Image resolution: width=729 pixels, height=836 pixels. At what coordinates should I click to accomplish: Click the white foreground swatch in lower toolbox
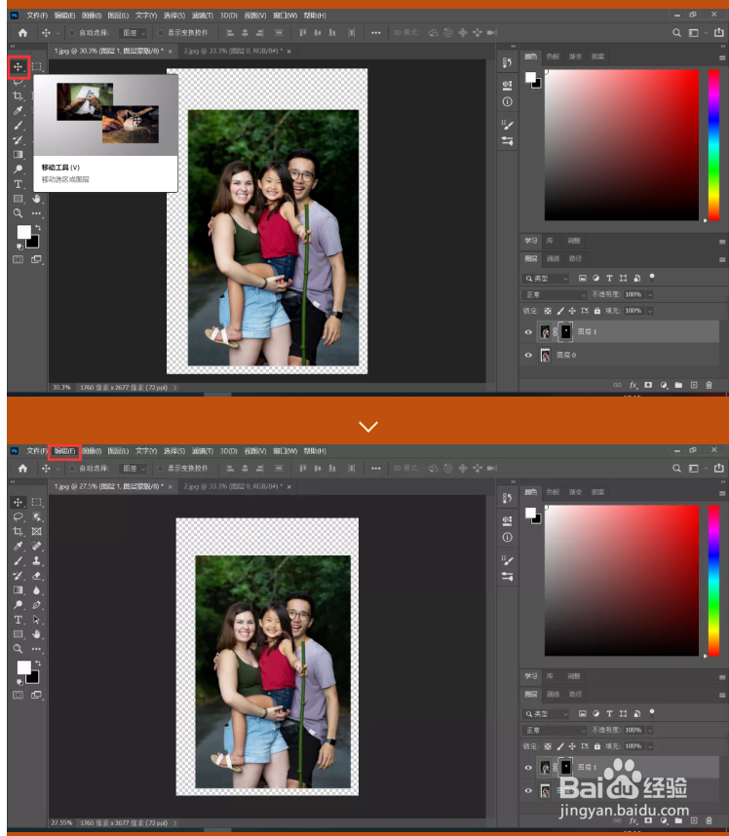coord(23,667)
